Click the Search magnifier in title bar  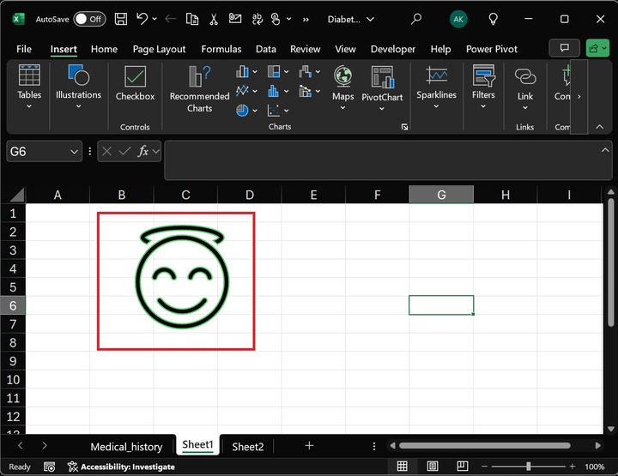tap(416, 18)
